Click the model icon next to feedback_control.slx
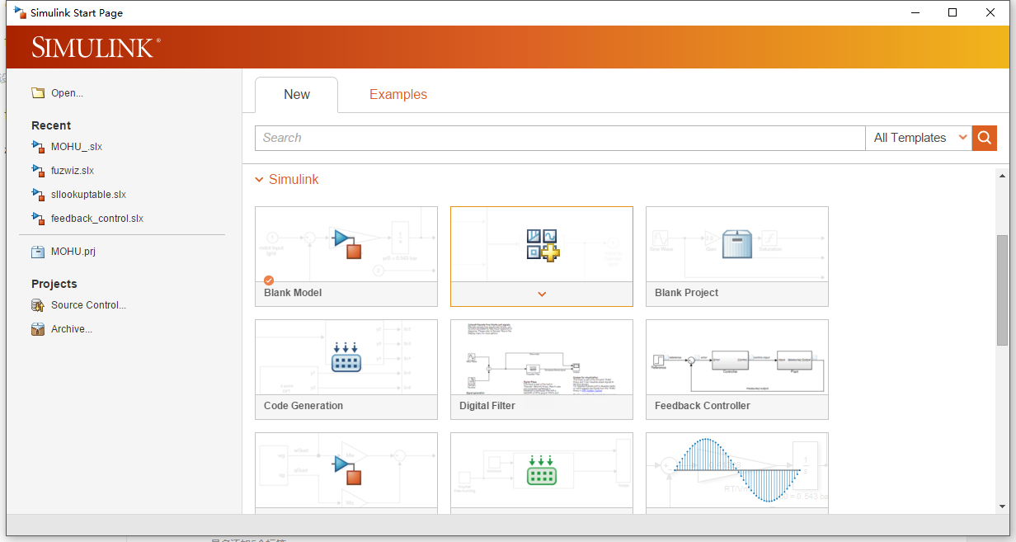This screenshot has width=1016, height=542. (38, 219)
